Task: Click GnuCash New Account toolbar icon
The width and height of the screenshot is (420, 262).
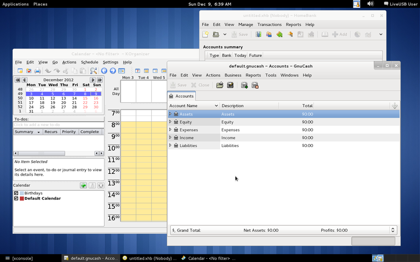Action: tap(244, 85)
